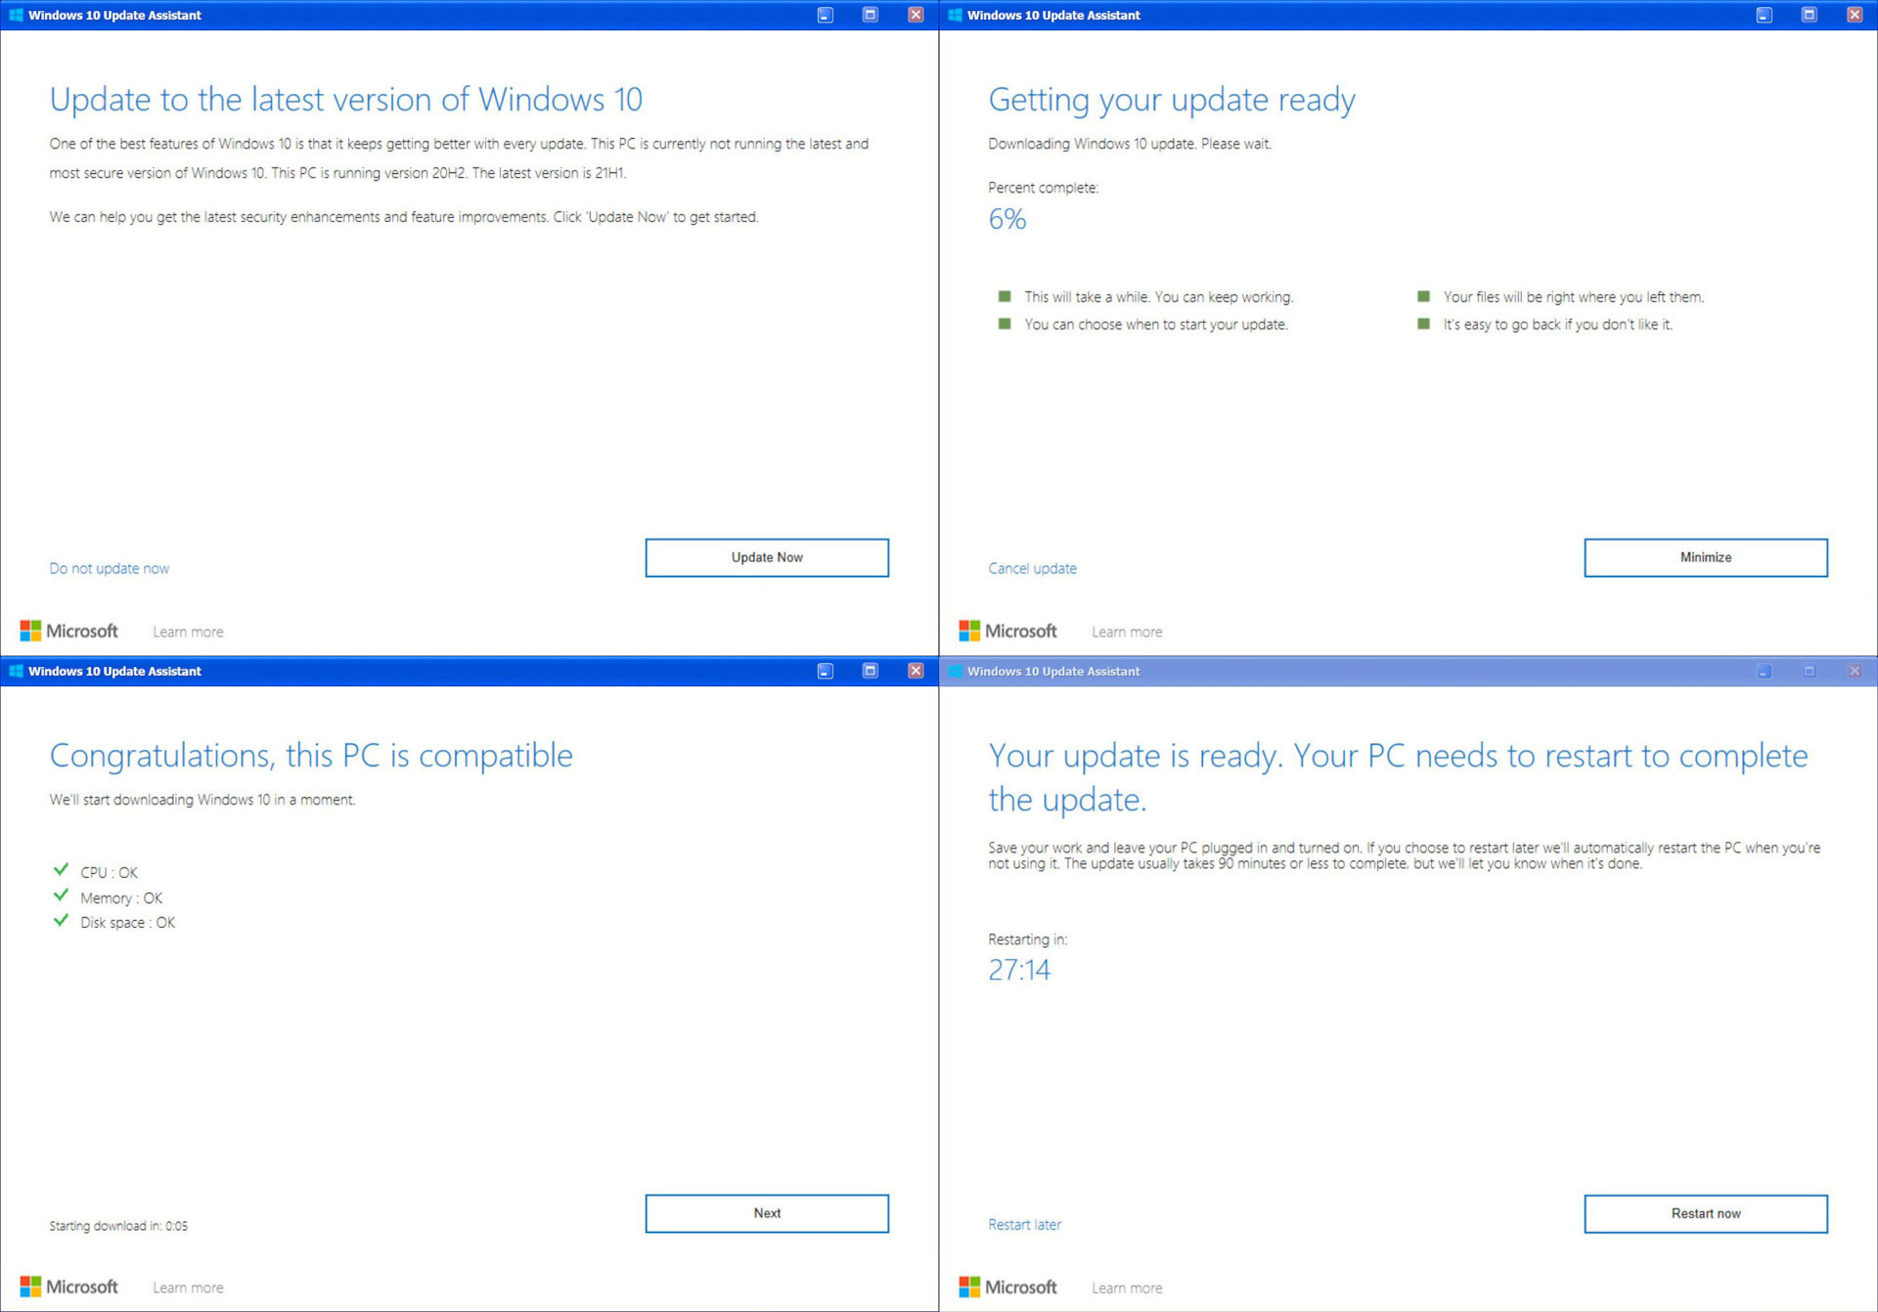Click Windows title bar icon of Your update is ready window
This screenshot has height=1312, width=1878.
coord(955,671)
